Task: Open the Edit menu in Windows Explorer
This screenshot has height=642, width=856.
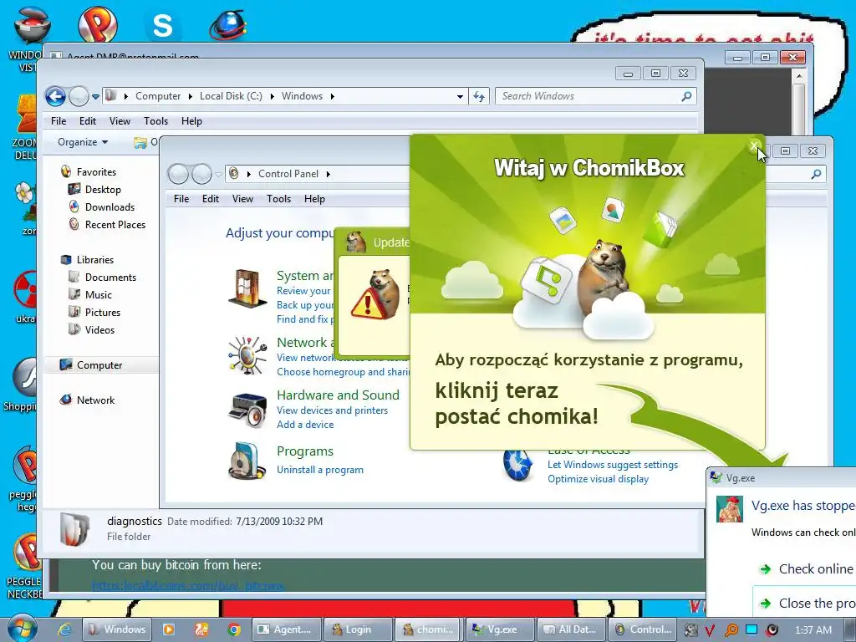Action: (x=87, y=121)
